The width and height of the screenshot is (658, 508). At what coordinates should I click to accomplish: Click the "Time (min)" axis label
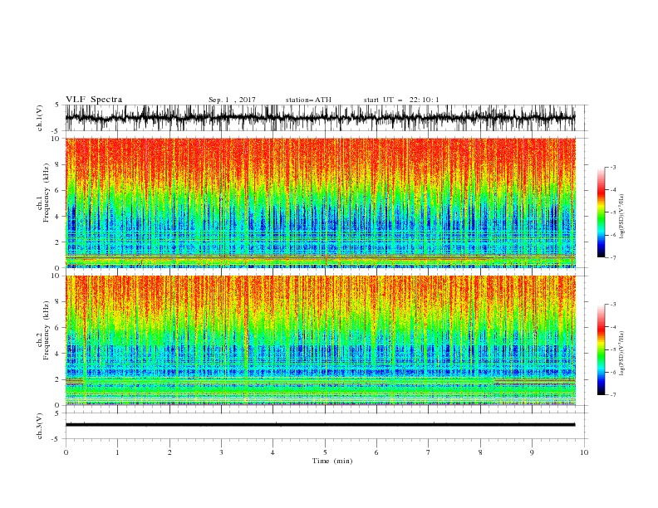pyautogui.click(x=332, y=461)
